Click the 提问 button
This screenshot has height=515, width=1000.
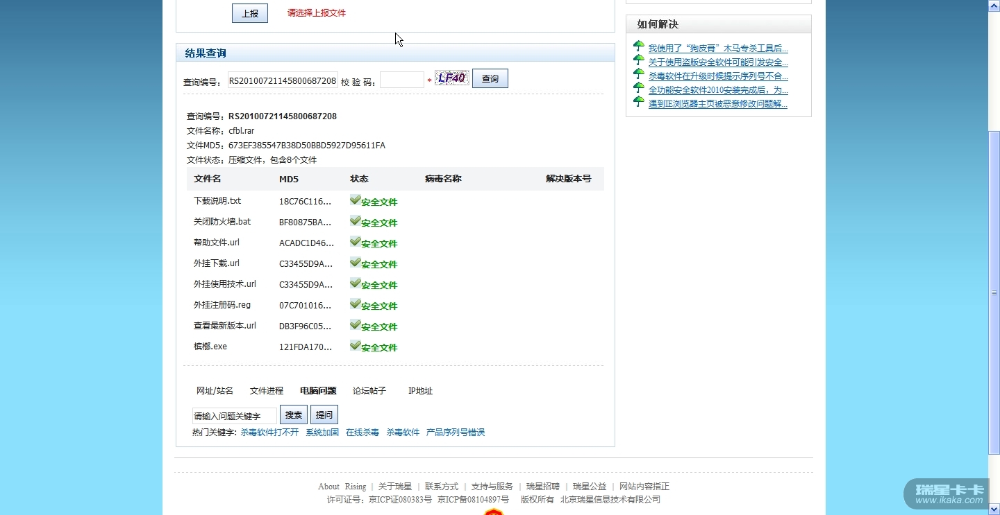point(324,414)
